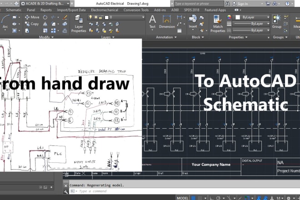Expand the Groups panel

click(x=280, y=37)
